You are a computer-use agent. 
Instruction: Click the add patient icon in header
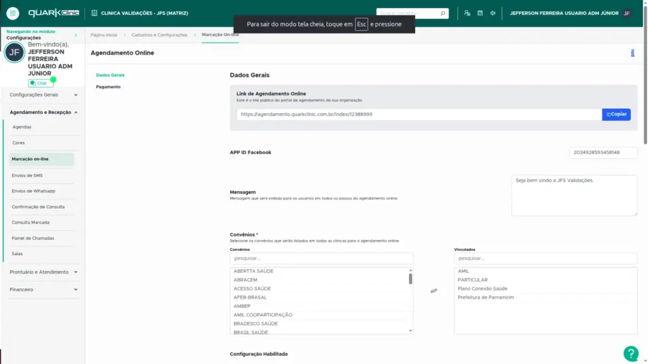[467, 13]
